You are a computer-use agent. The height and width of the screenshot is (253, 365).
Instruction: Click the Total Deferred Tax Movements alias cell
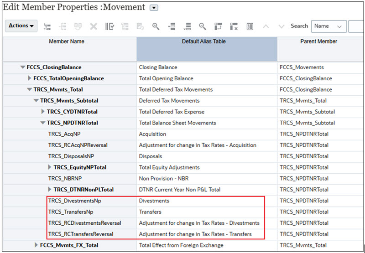pyautogui.click(x=207, y=89)
